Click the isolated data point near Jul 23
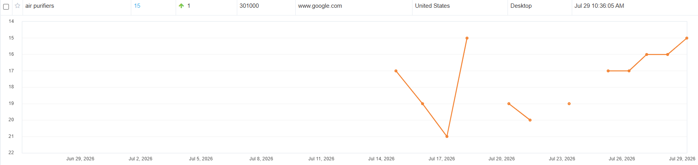 (x=569, y=104)
